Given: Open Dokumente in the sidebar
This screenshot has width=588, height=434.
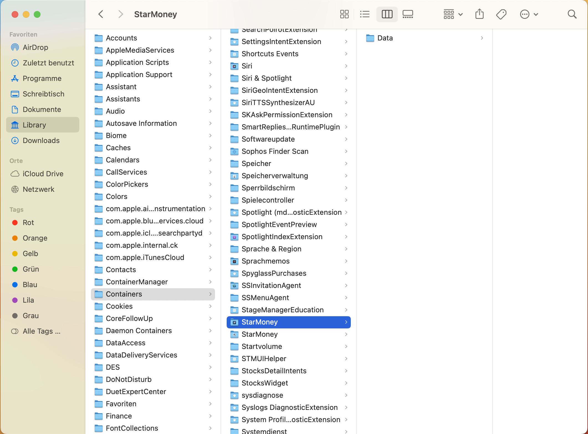Looking at the screenshot, I should tap(43, 109).
